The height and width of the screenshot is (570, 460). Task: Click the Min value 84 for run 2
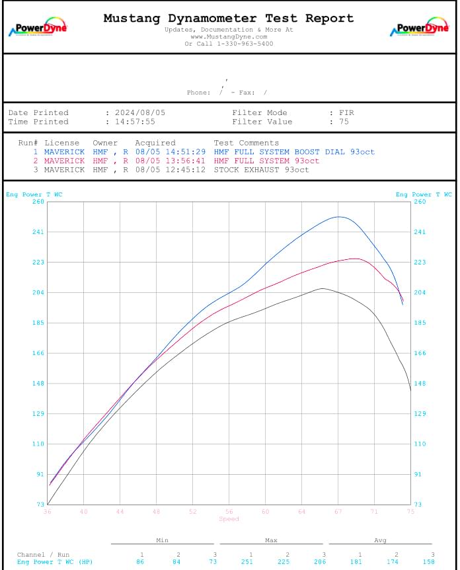click(x=176, y=561)
